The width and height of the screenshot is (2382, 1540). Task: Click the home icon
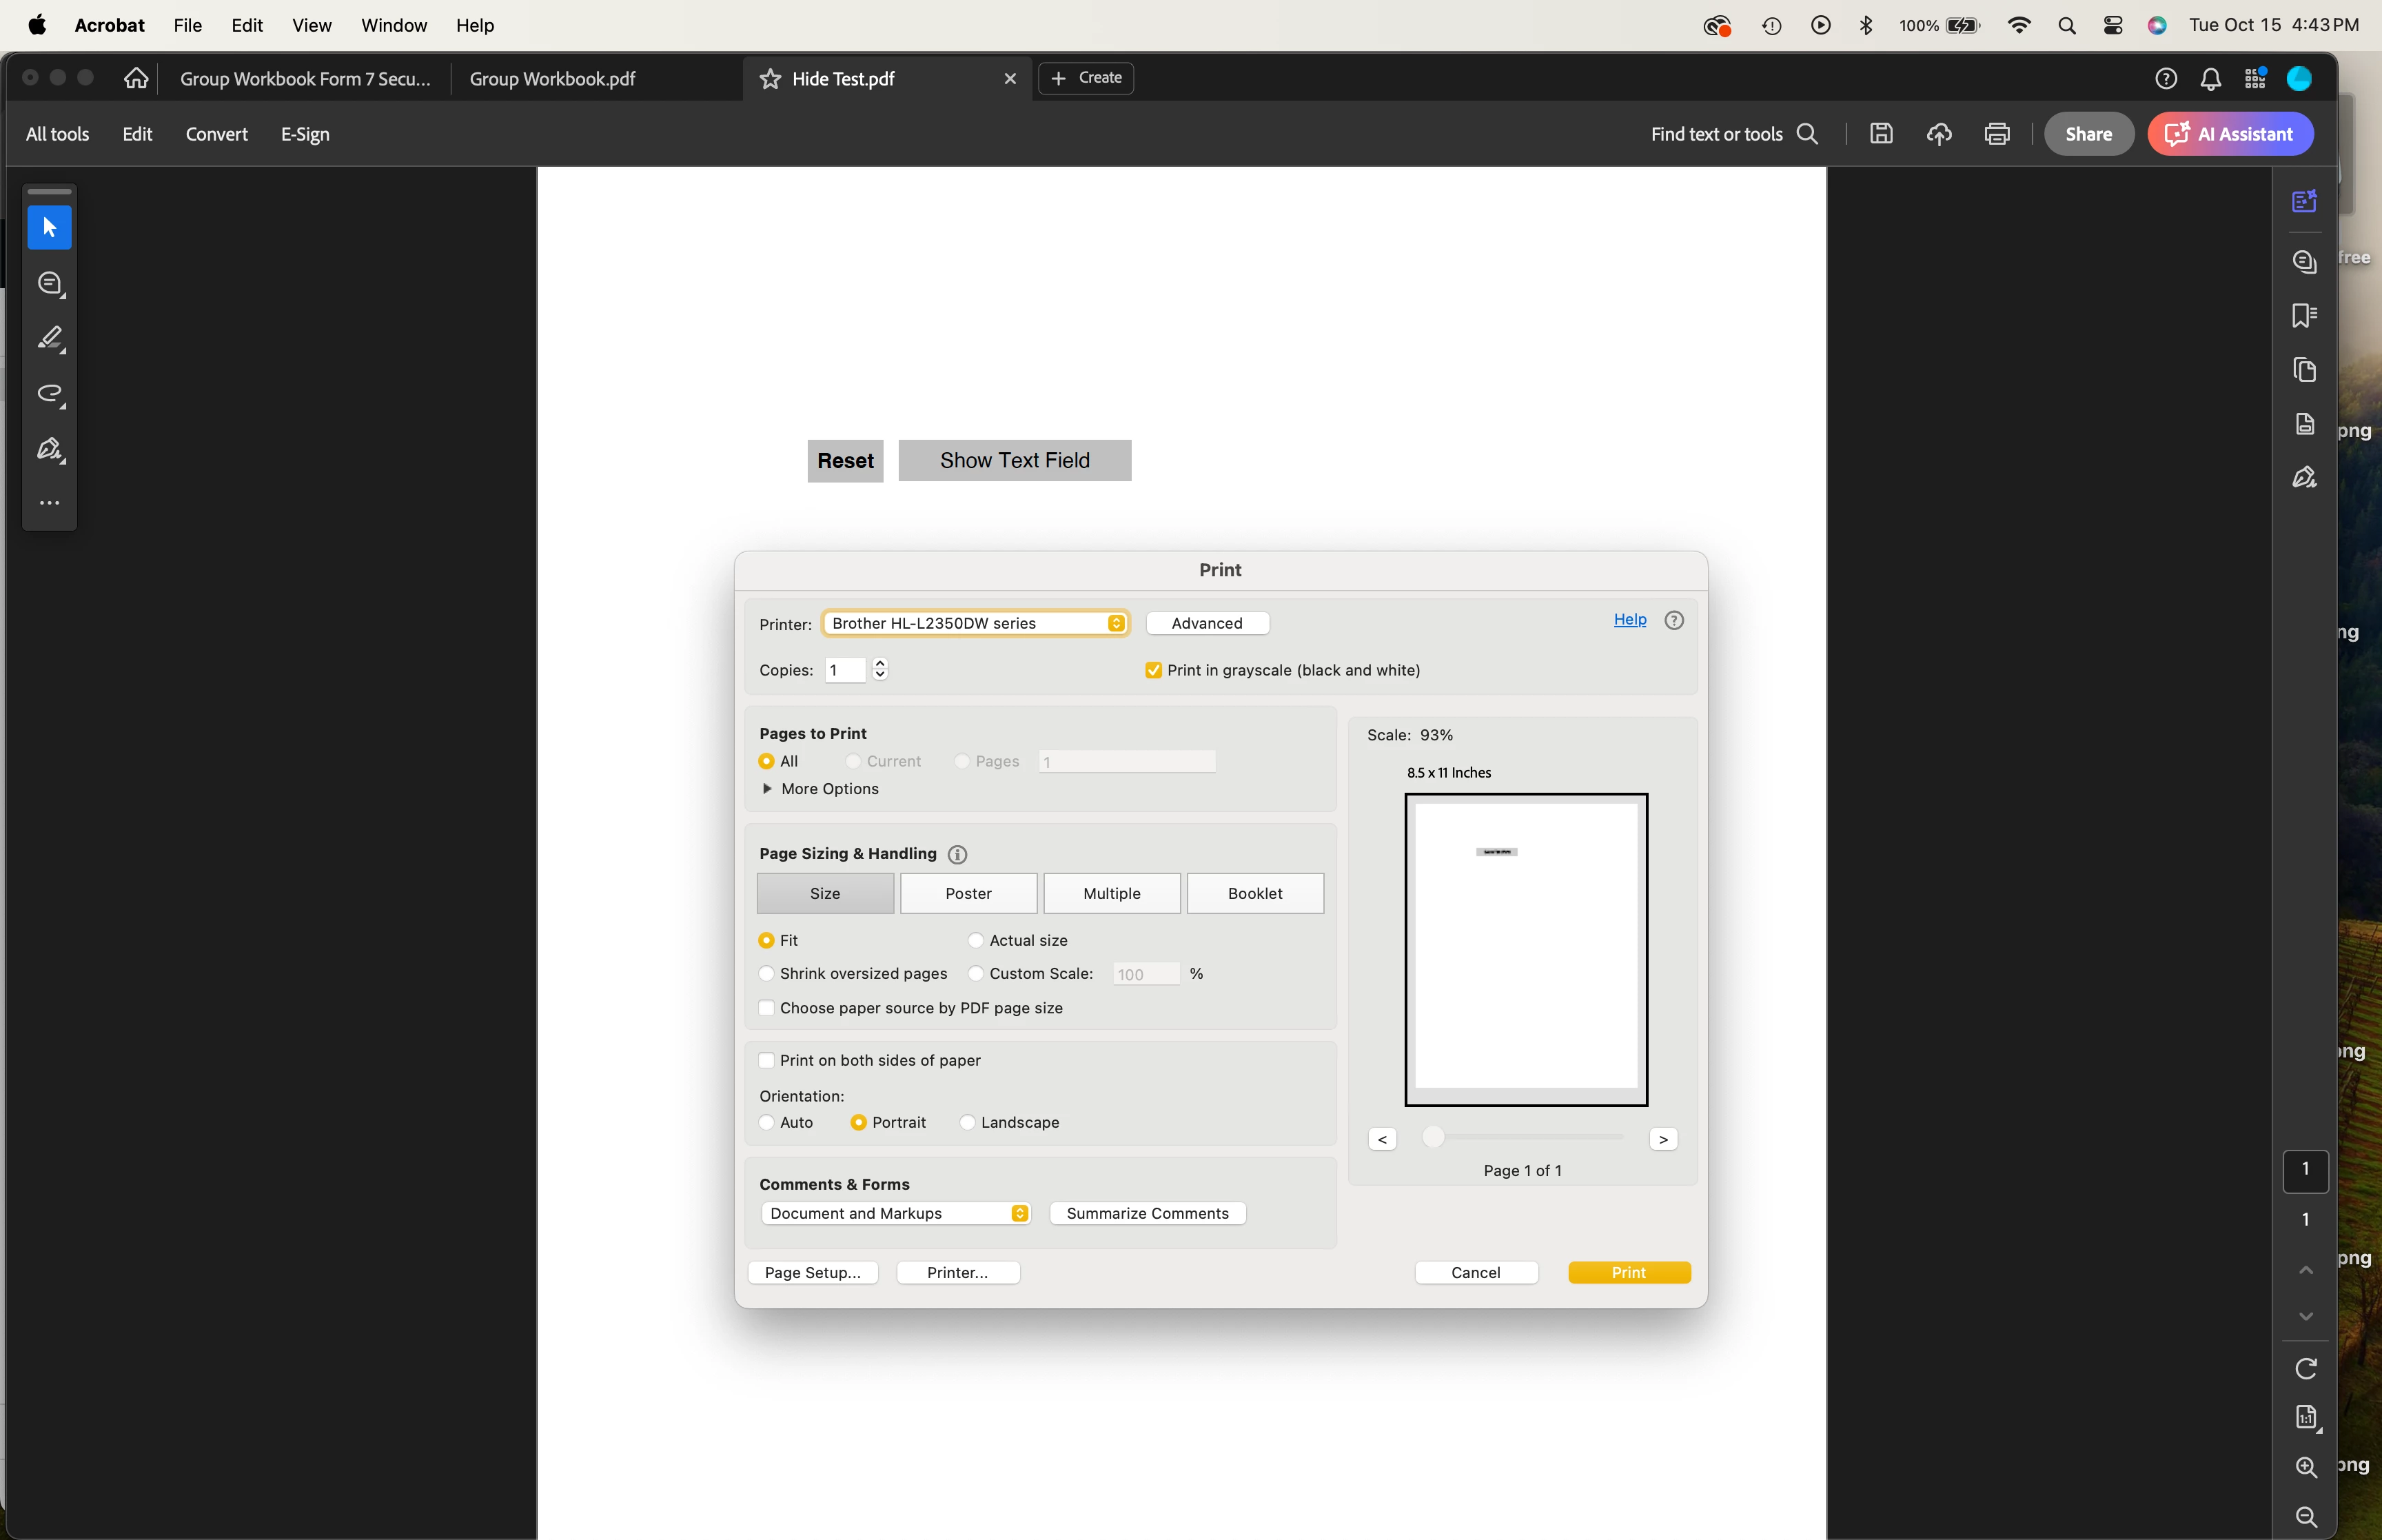coord(136,78)
